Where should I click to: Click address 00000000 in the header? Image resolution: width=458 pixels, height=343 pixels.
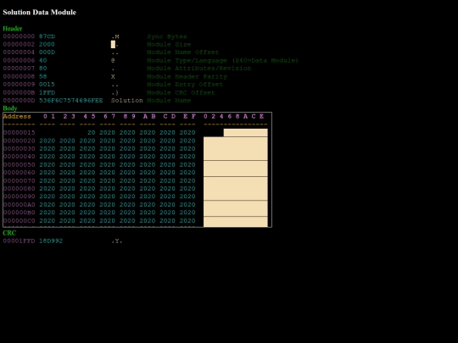19,36
